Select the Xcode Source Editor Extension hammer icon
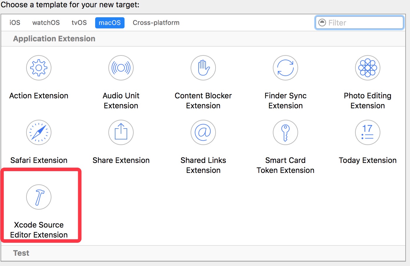This screenshot has width=410, height=266. pos(39,197)
